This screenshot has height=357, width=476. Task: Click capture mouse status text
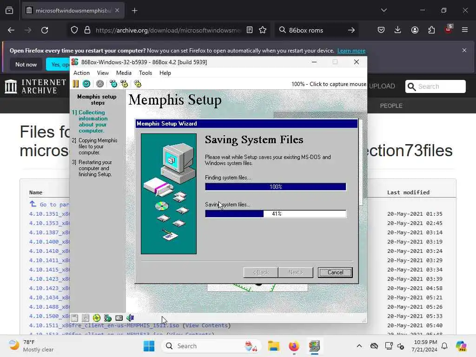(329, 84)
